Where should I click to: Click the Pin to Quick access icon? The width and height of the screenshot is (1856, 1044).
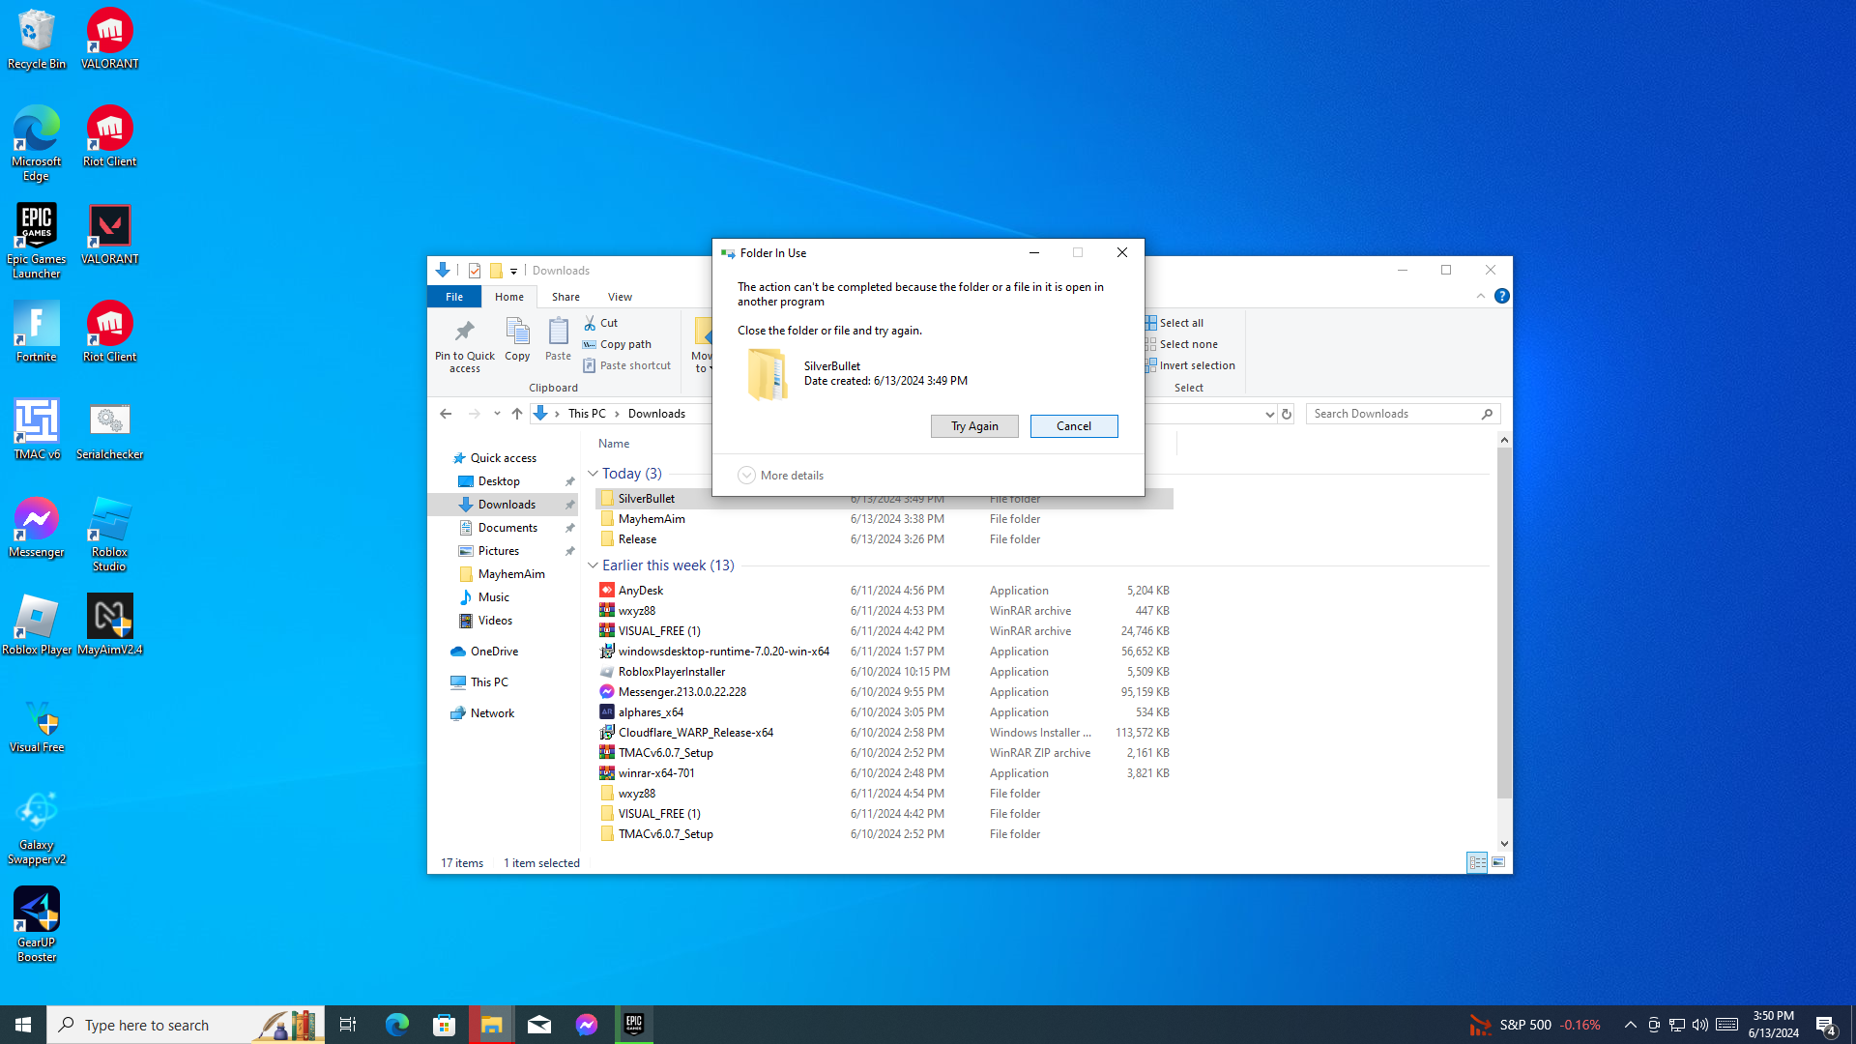pos(464,333)
